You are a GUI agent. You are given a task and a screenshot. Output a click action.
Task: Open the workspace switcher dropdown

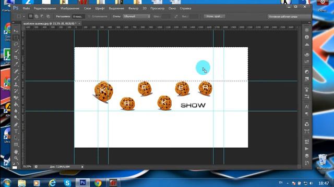click(x=289, y=17)
